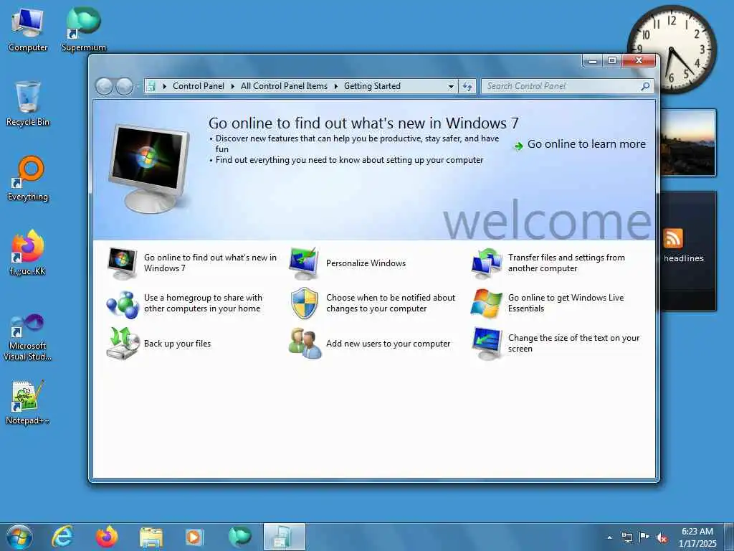Click the change text size monitor icon
Viewport: 734px width, 551px height.
pos(487,344)
